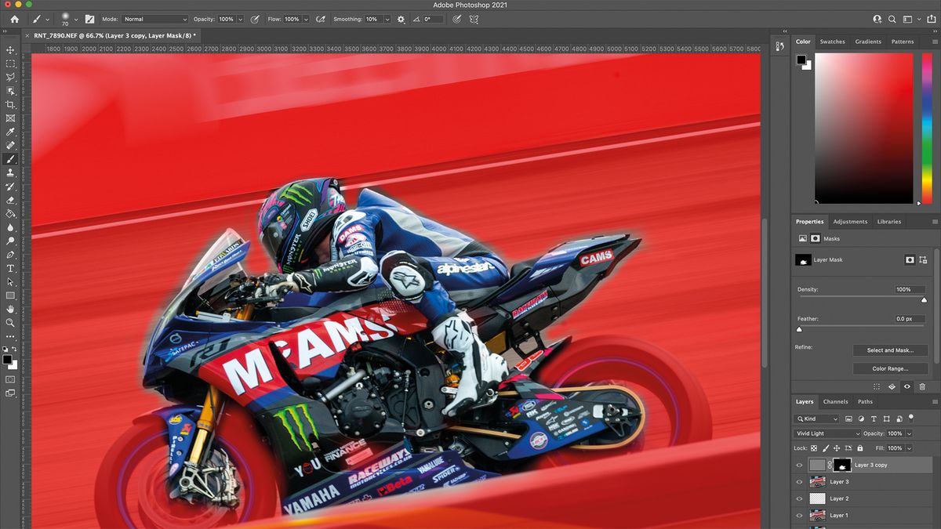
Task: Open brush Opacity dropdown arrow
Action: [240, 19]
